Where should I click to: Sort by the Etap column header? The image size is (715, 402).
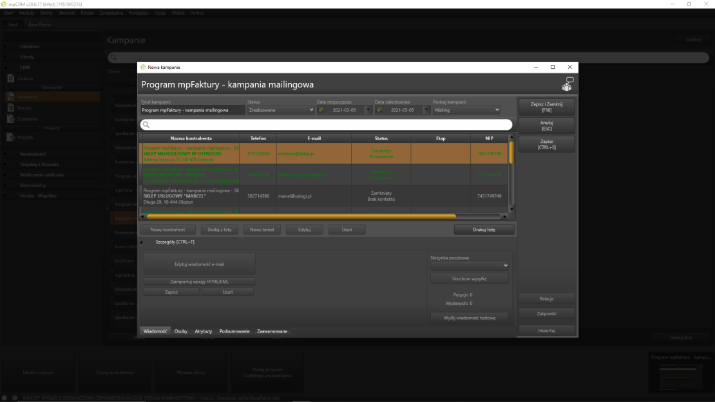tap(441, 138)
